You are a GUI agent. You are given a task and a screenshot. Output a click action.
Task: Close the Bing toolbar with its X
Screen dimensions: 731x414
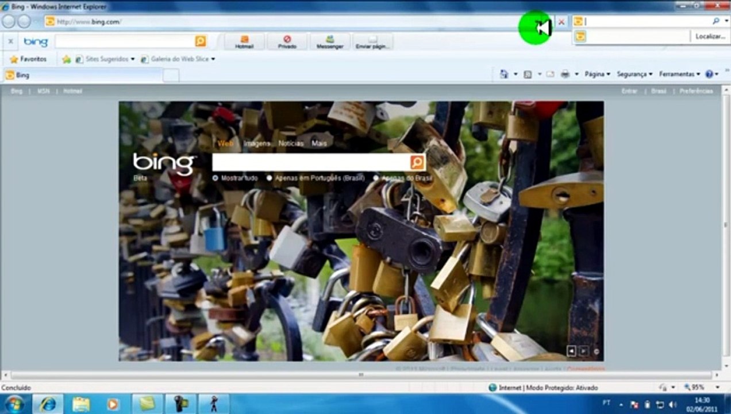click(10, 41)
